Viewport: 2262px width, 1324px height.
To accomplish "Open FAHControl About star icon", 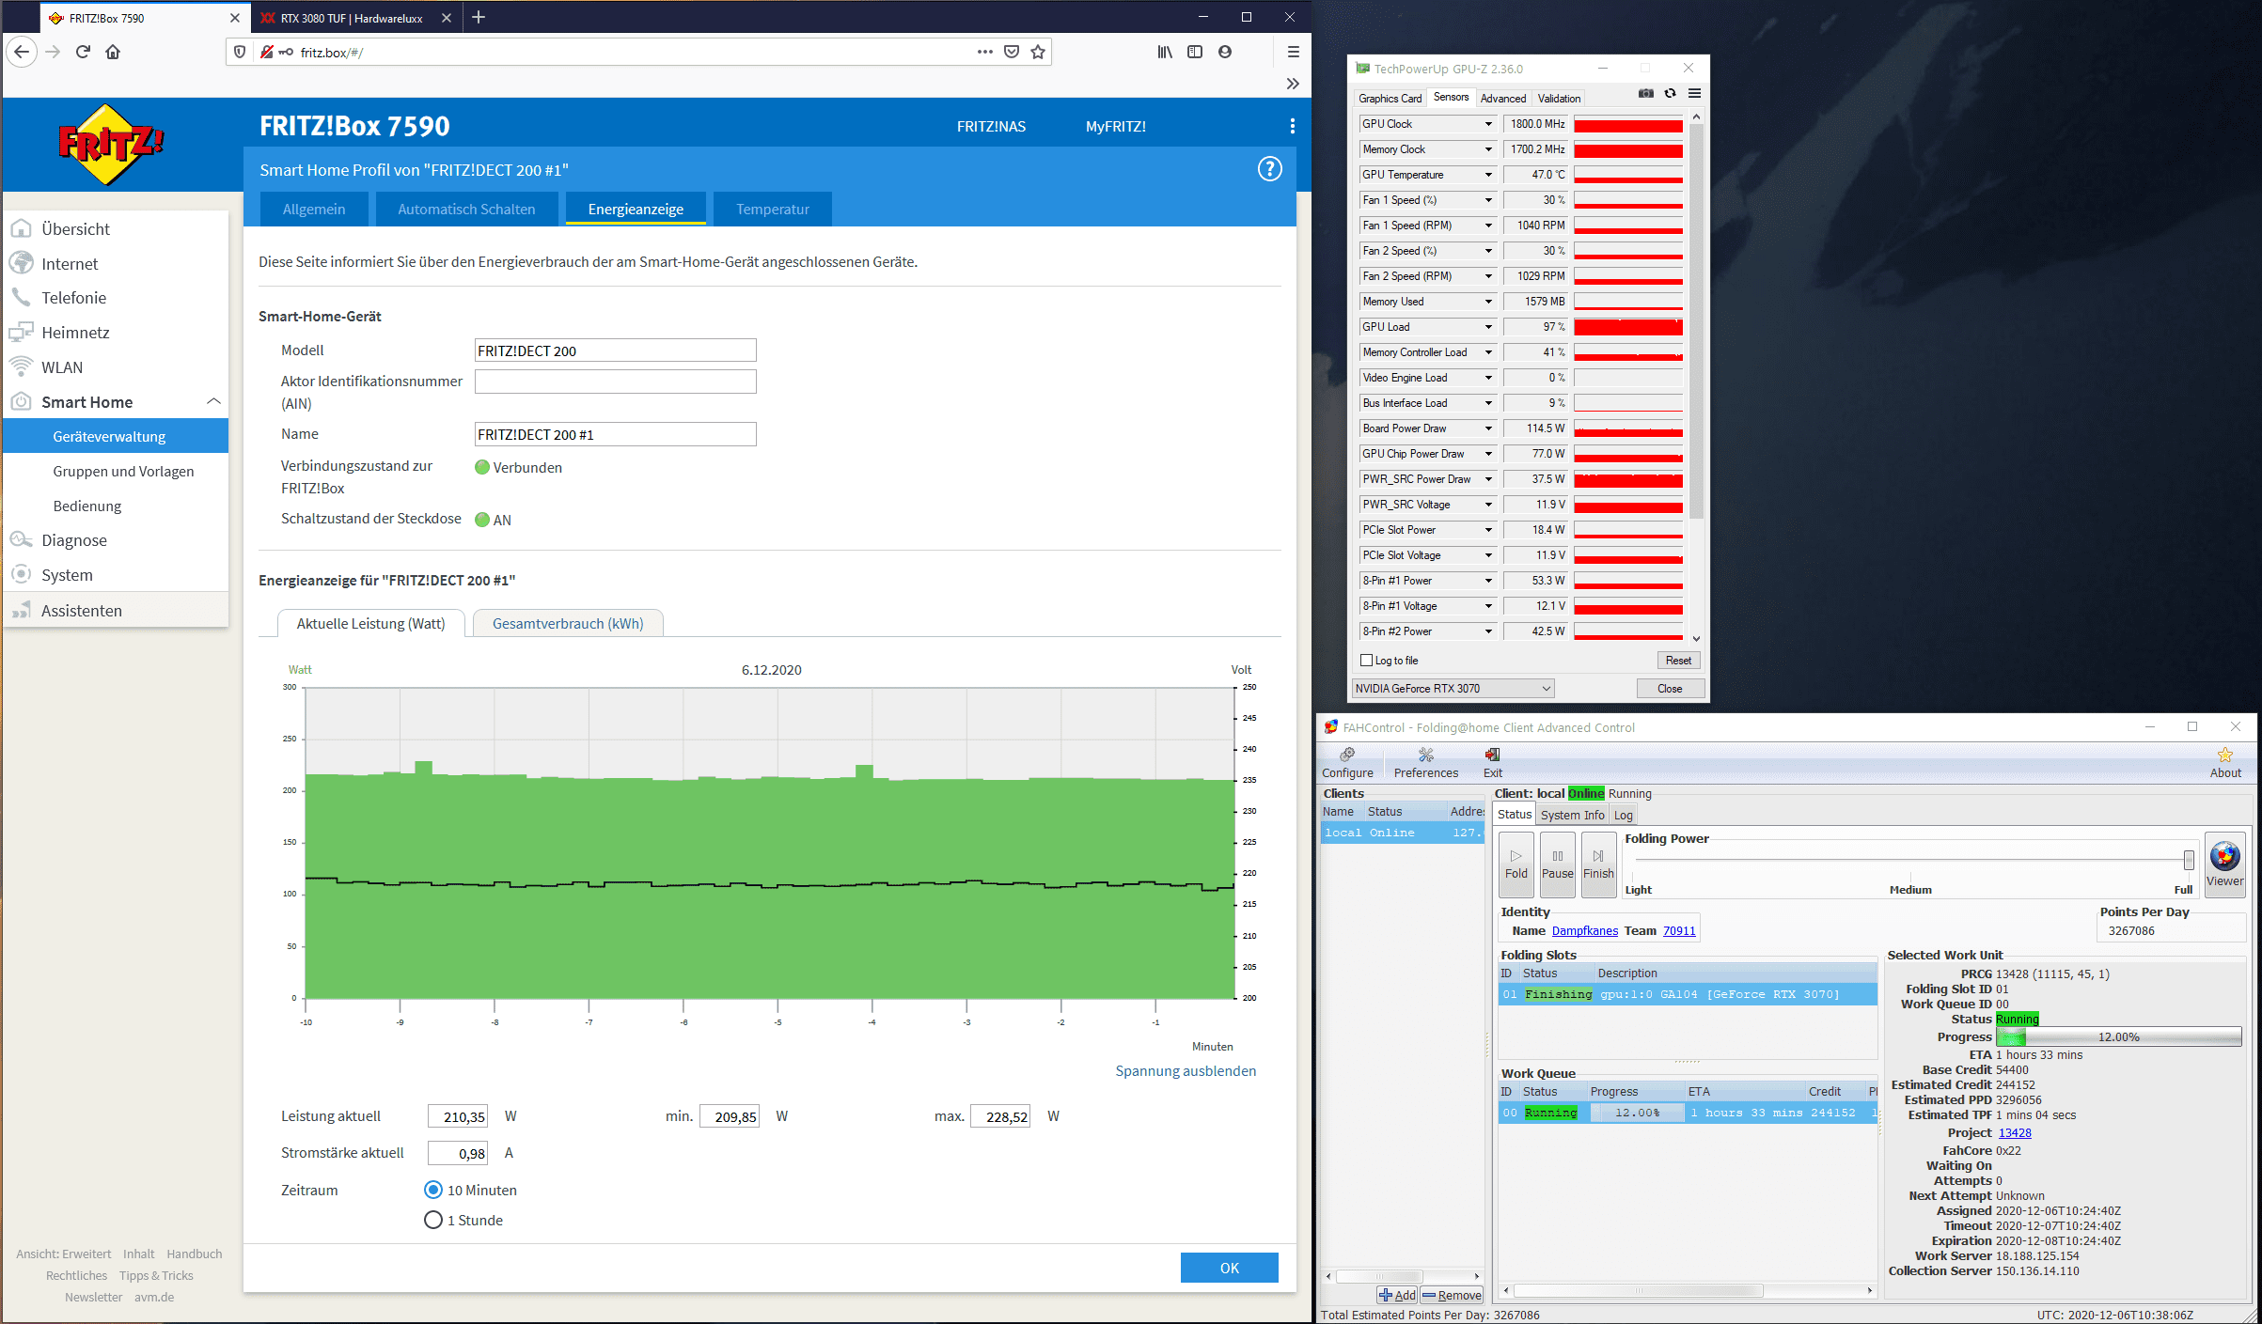I will (2224, 763).
